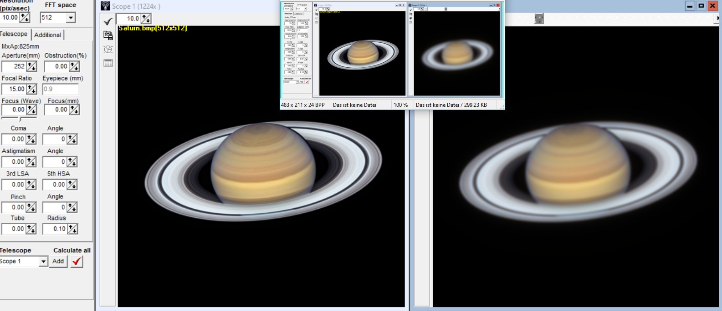Click the Scope 1 window title icon
722x311 pixels.
click(105, 6)
